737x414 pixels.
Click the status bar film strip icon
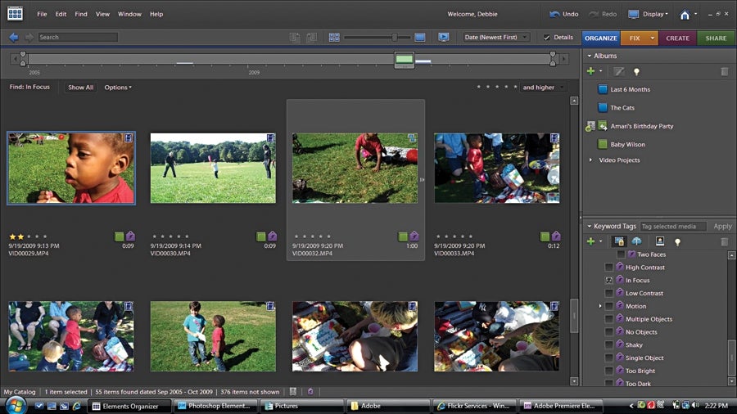pyautogui.click(x=293, y=391)
